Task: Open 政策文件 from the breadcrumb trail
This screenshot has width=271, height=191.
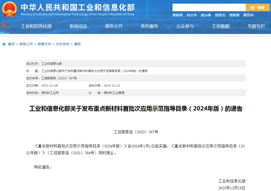Action: point(44,44)
